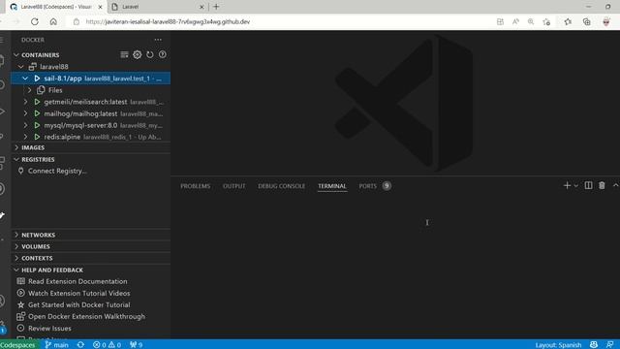
Task: Open browser collections icon
Action: pyautogui.click(x=587, y=21)
